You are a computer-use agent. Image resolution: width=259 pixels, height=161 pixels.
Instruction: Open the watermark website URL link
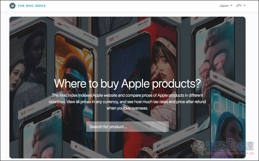click(230, 153)
